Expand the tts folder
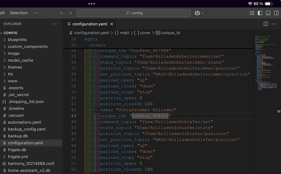Image resolution: width=281 pixels, height=174 pixels. (x=11, y=74)
